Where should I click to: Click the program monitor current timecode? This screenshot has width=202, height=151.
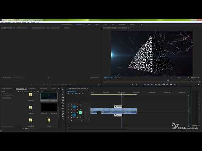pyautogui.click(x=108, y=78)
